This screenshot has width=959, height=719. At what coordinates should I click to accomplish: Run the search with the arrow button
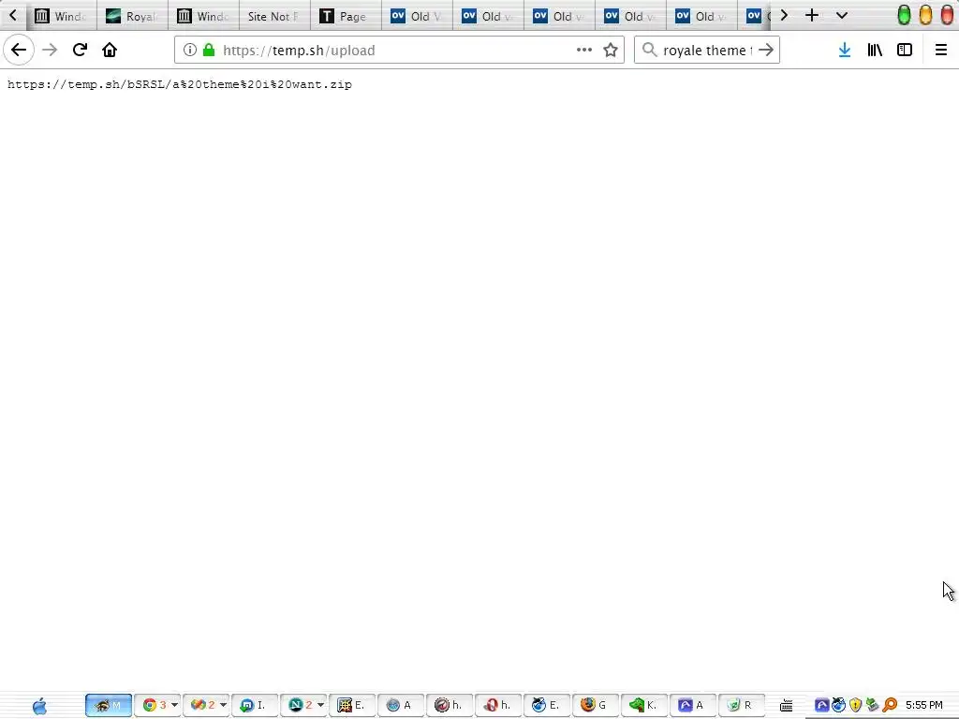tap(766, 50)
